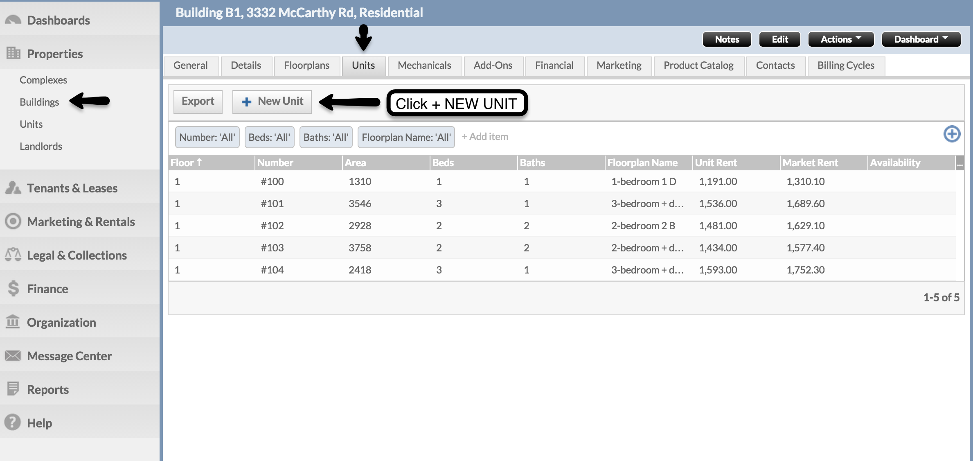Viewport: 973px width, 461px height.
Task: Click the Finance dollar sign icon
Action: (13, 289)
